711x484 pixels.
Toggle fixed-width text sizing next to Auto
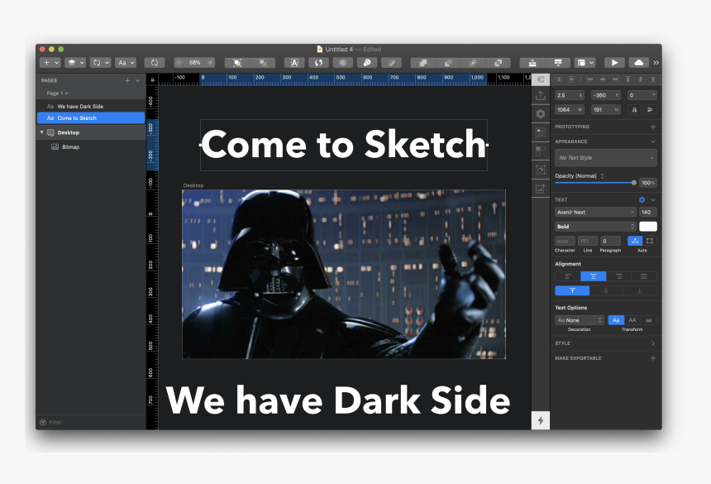(650, 241)
